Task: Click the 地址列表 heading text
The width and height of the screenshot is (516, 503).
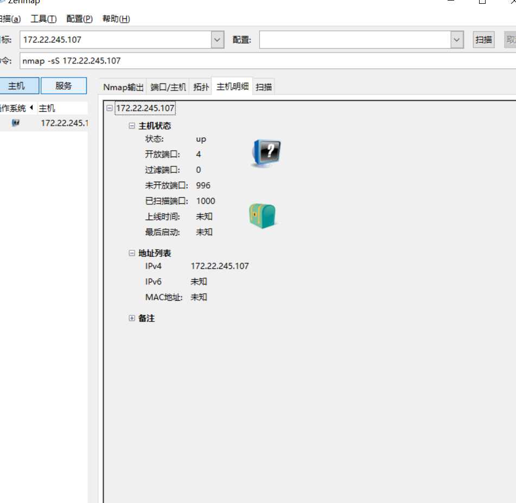Action: click(x=155, y=253)
